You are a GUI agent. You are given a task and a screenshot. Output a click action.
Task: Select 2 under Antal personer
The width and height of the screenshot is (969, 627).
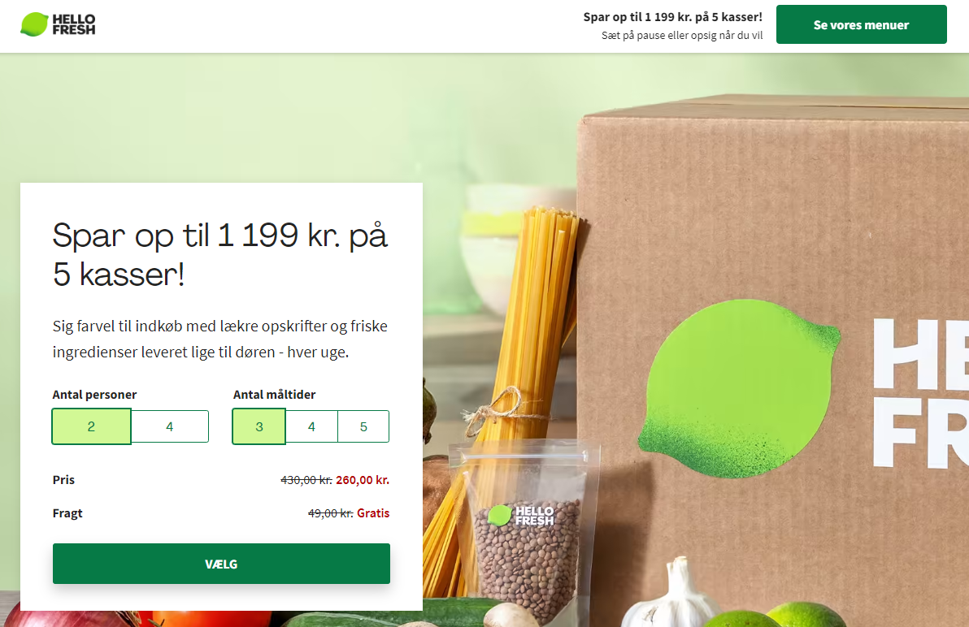pos(92,426)
